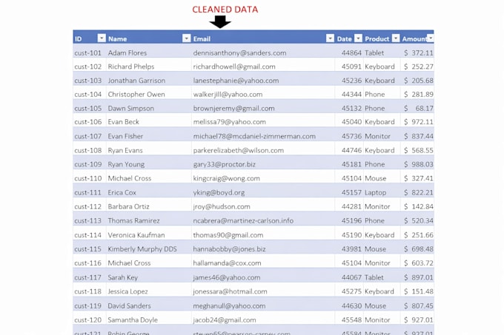Select amount 372.11
The width and height of the screenshot is (504, 335).
[422, 53]
